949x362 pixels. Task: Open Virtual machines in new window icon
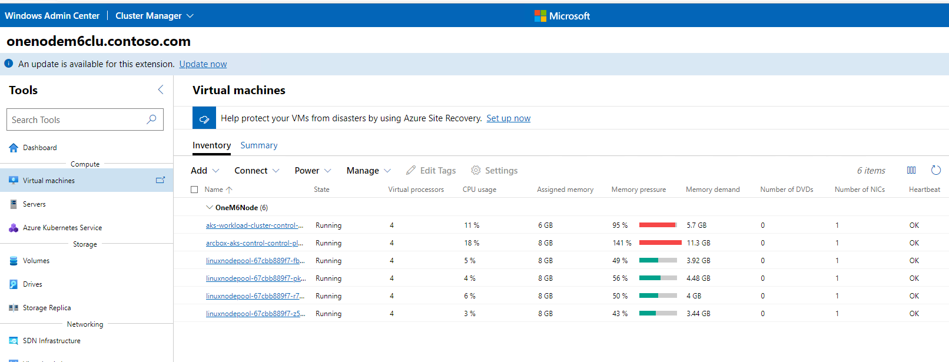tap(160, 180)
